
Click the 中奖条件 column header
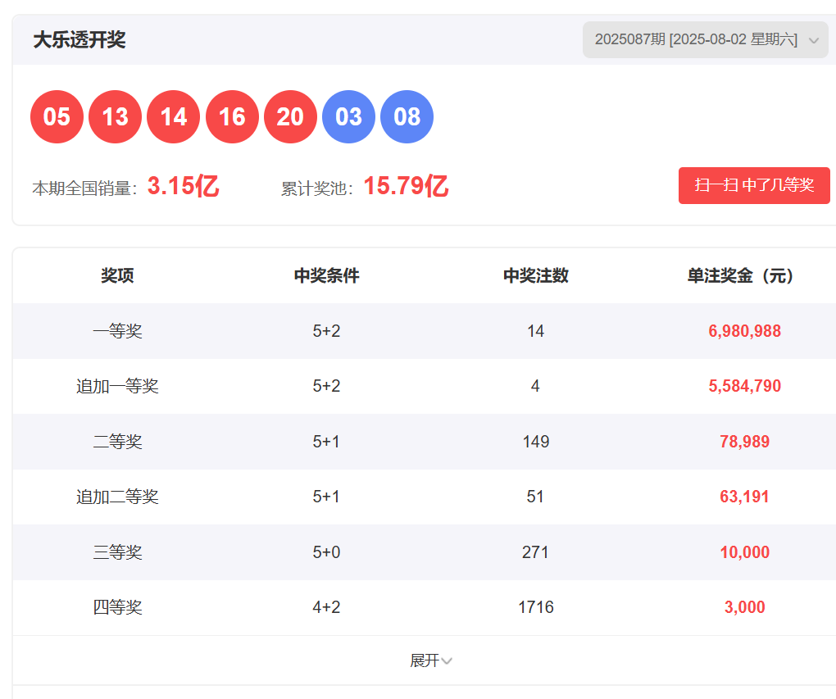point(326,276)
